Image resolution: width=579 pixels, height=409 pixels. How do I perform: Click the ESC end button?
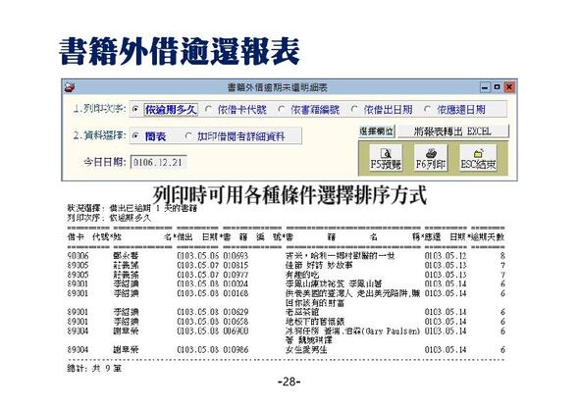point(478,158)
